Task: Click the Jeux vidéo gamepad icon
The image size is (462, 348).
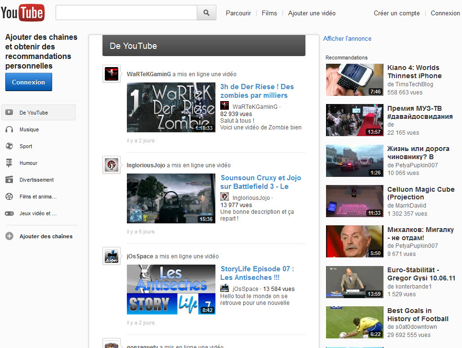Action: [9, 213]
